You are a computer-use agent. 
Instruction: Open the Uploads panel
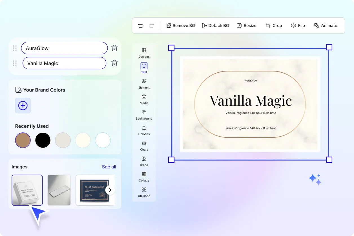144,130
